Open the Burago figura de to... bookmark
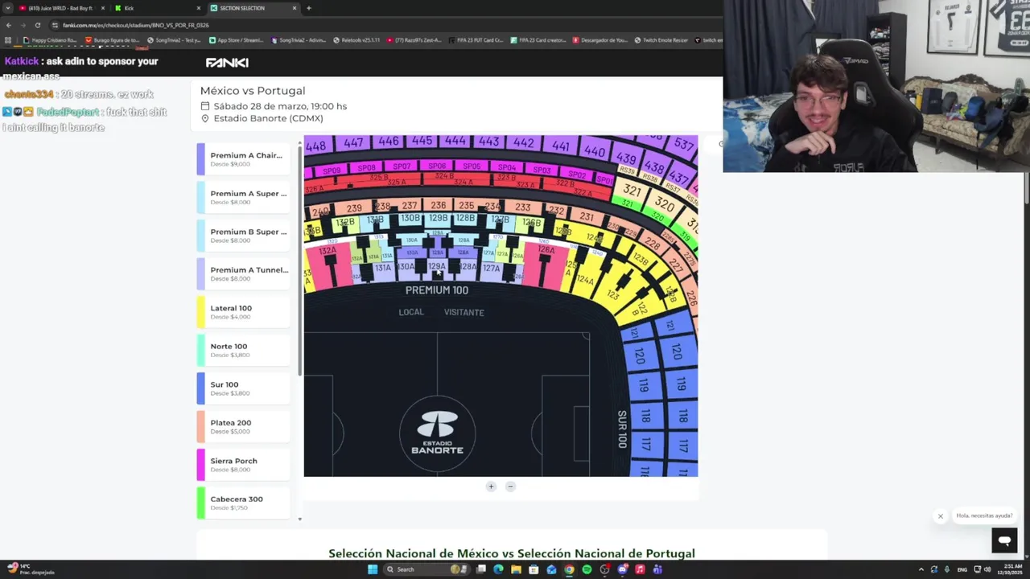Image resolution: width=1030 pixels, height=579 pixels. point(111,40)
